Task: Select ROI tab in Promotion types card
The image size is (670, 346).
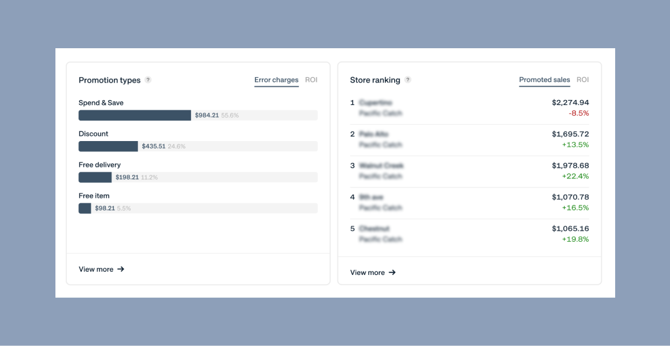Action: coord(311,80)
